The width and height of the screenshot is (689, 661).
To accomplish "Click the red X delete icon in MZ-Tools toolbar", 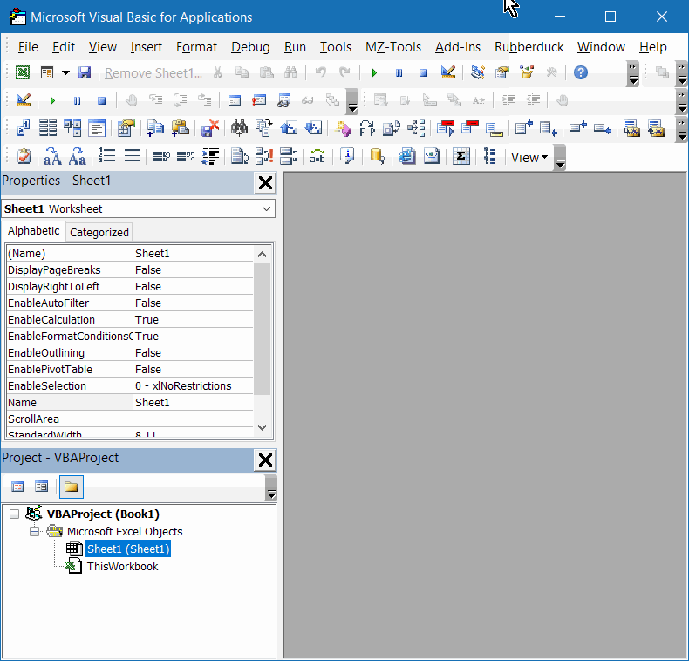I will point(209,128).
